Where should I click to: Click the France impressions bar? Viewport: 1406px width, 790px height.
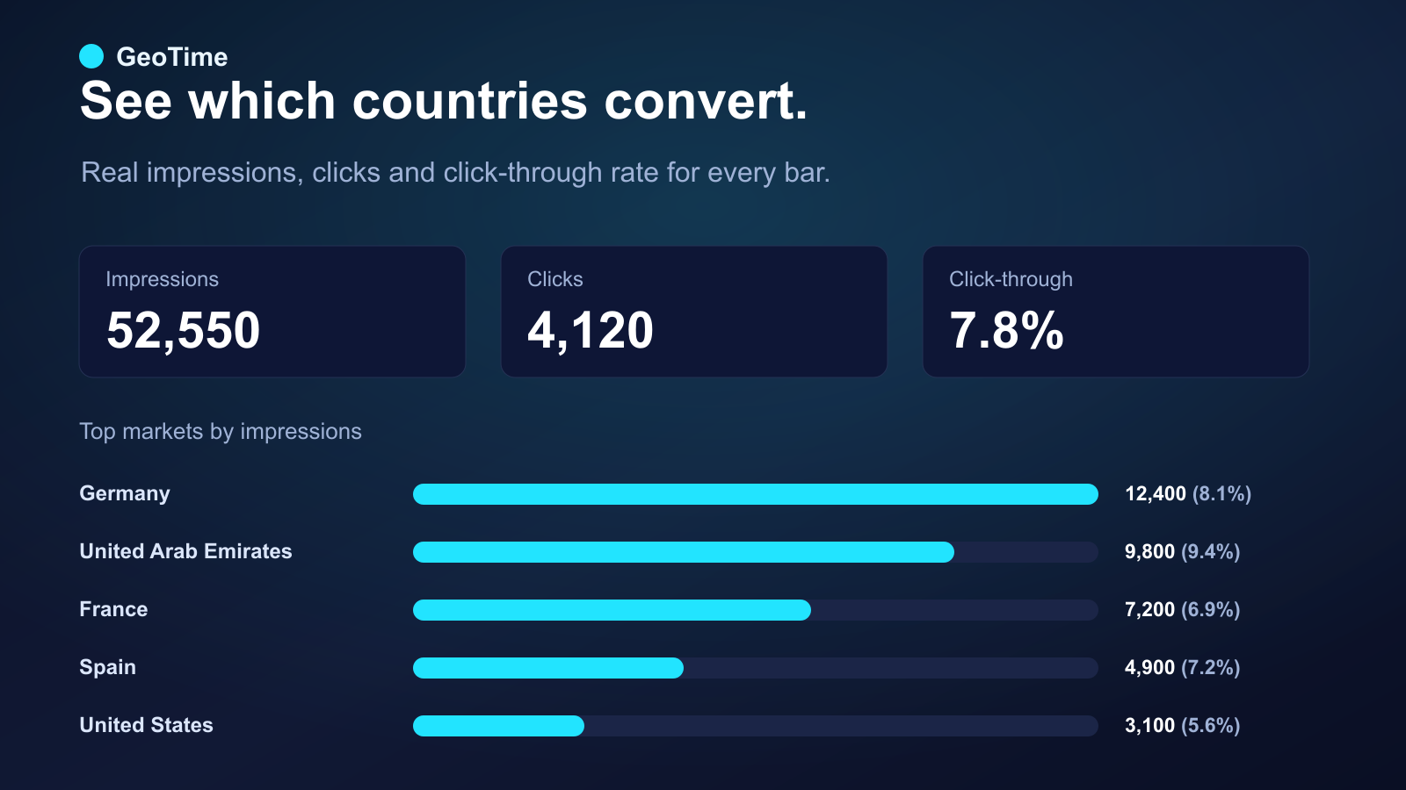click(756, 610)
